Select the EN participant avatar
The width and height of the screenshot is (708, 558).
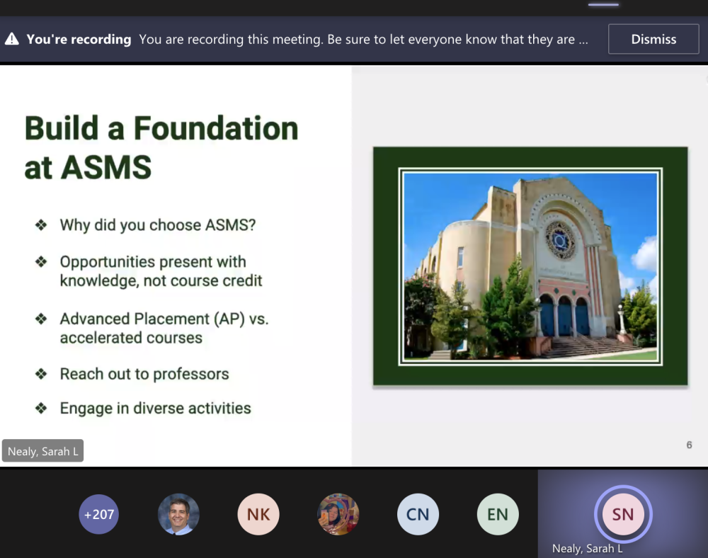pyautogui.click(x=498, y=514)
